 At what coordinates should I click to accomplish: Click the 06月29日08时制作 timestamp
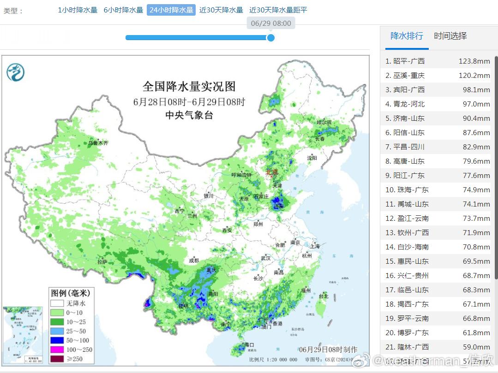coord(328,349)
